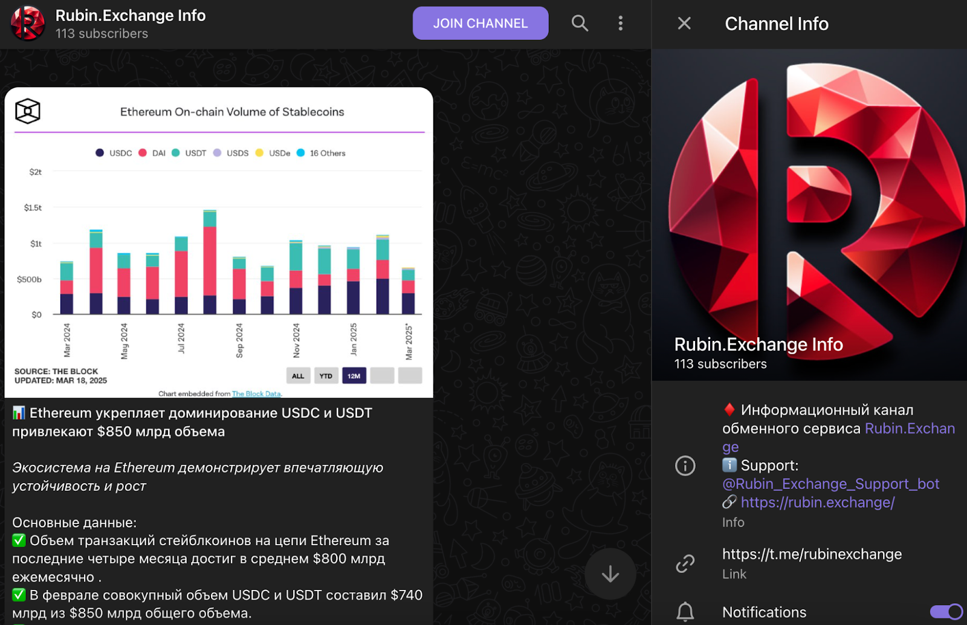Select the 12M range button in chart
The image size is (967, 625).
click(354, 376)
